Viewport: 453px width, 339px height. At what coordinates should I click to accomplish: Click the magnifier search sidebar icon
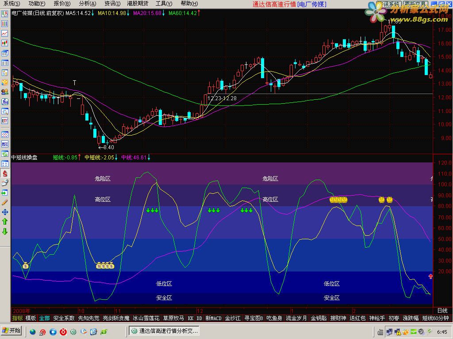tap(4, 111)
